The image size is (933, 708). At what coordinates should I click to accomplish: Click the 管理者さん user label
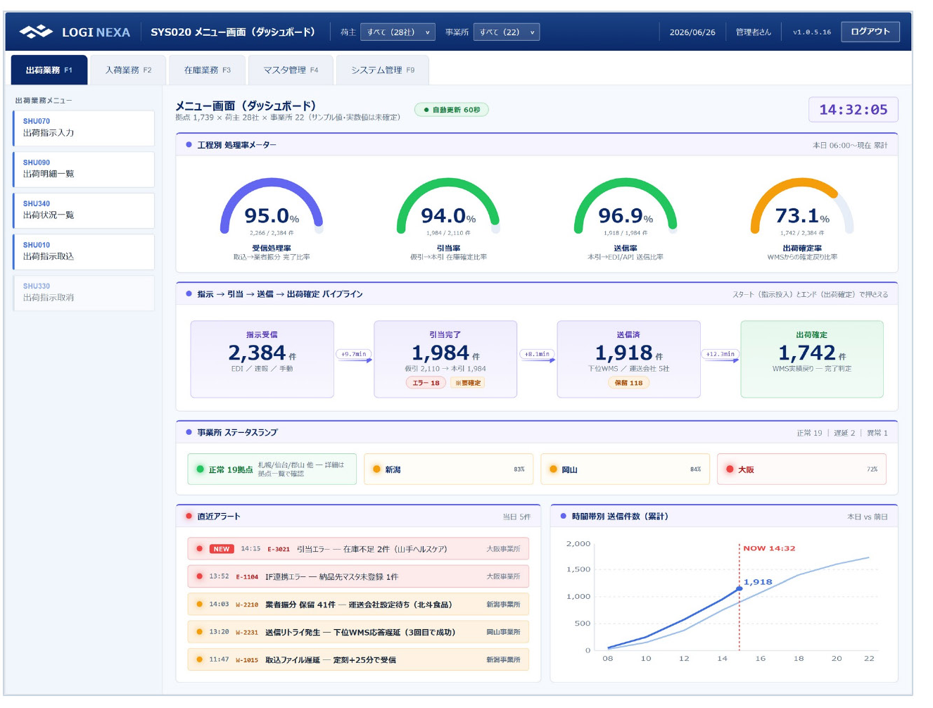click(753, 32)
